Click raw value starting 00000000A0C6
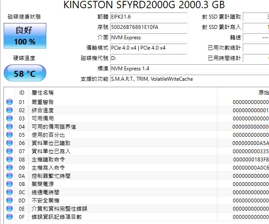 [x=250, y=168]
